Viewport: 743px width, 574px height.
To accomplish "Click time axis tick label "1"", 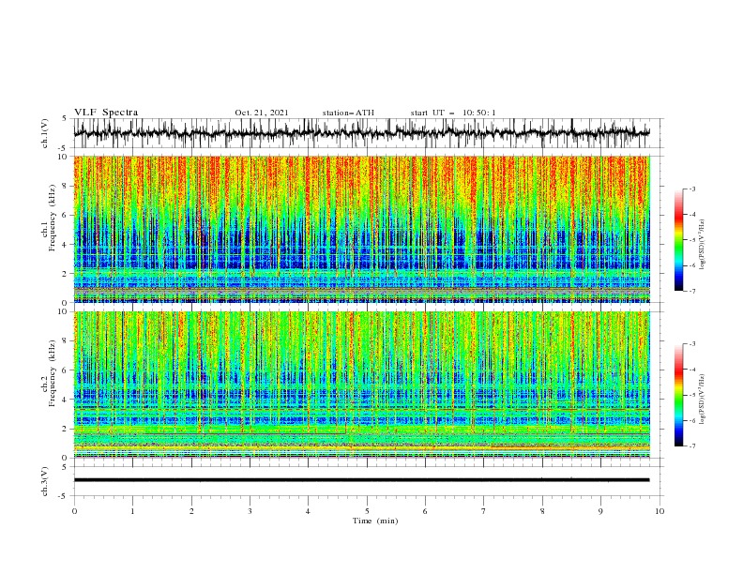I will (132, 511).
